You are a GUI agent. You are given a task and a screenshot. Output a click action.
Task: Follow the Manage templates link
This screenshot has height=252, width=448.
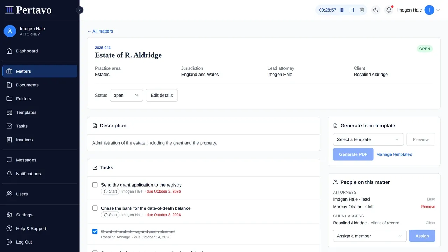[x=394, y=154]
